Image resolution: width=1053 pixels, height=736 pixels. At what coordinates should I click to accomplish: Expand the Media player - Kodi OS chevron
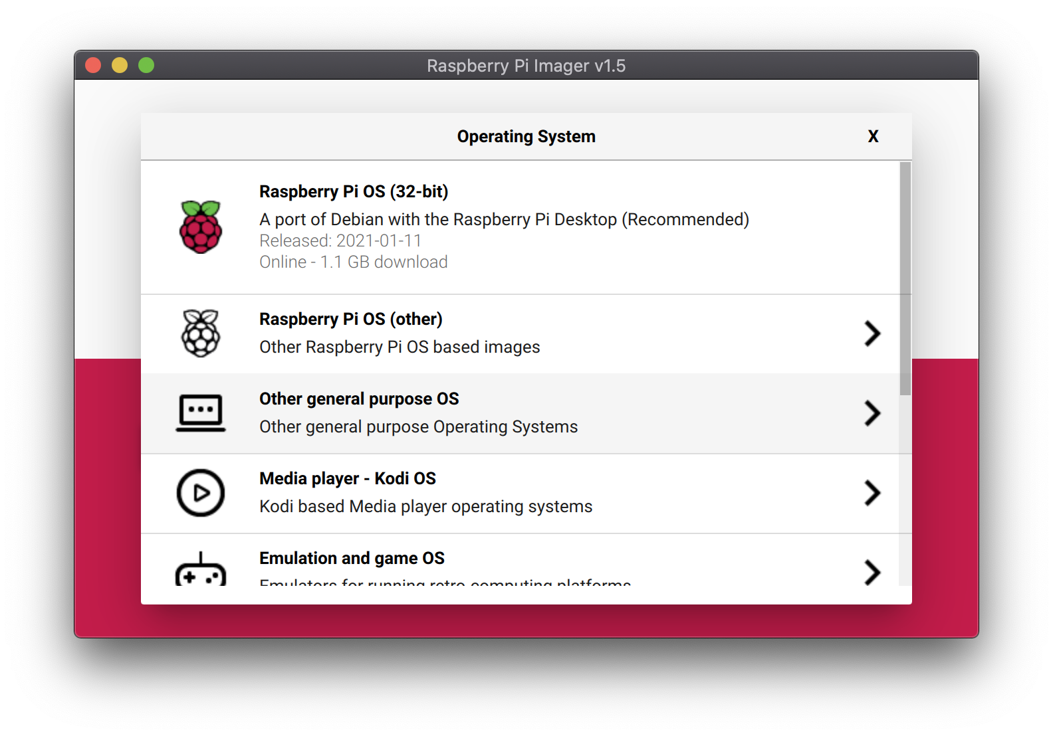click(x=872, y=493)
